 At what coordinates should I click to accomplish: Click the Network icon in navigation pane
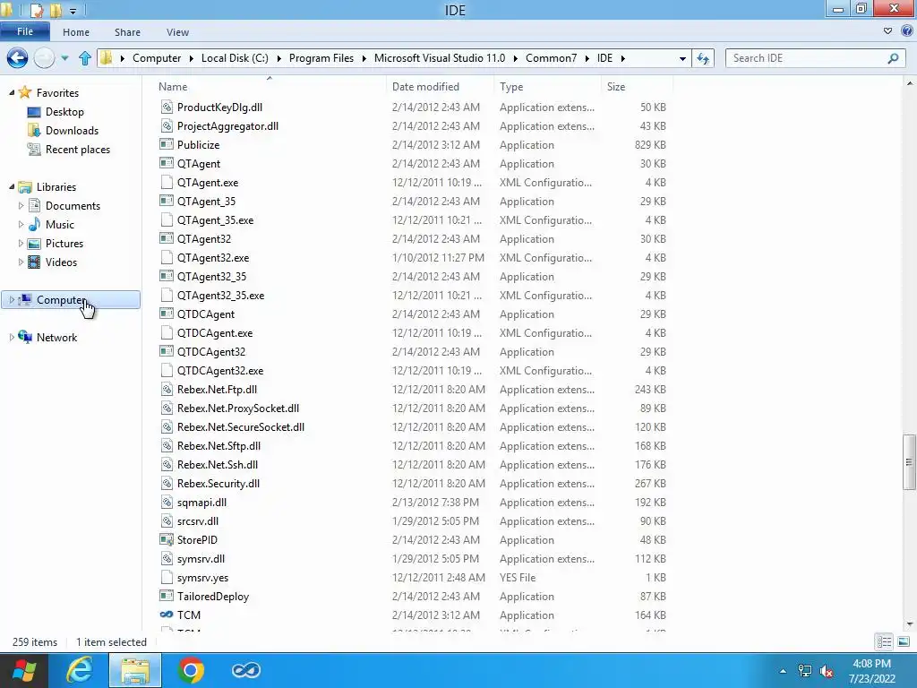tap(25, 337)
